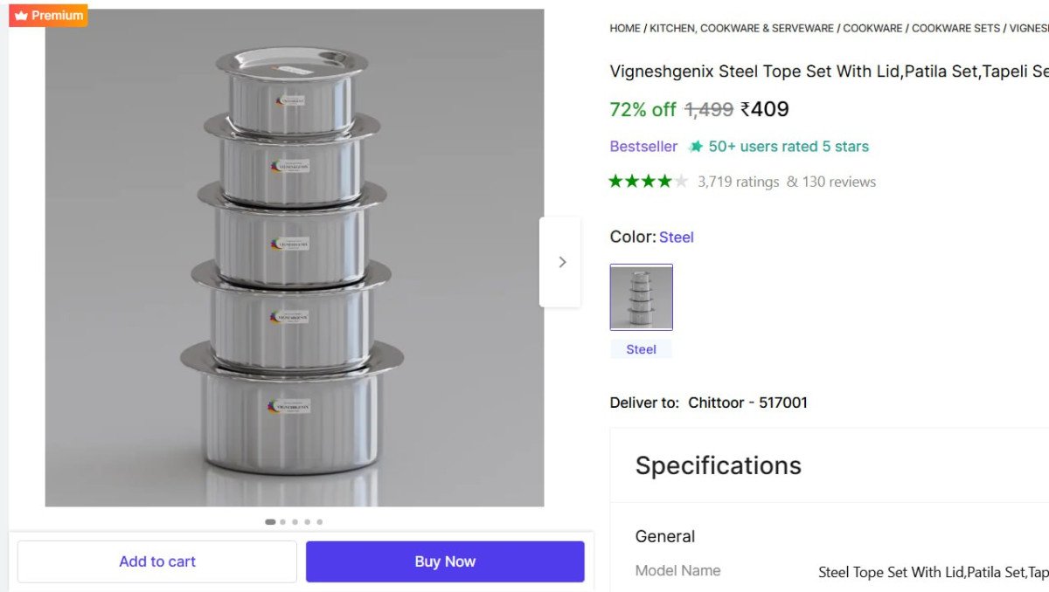Navigate to COOKWARE SETS breadcrumb
This screenshot has height=592, width=1049.
[955, 28]
